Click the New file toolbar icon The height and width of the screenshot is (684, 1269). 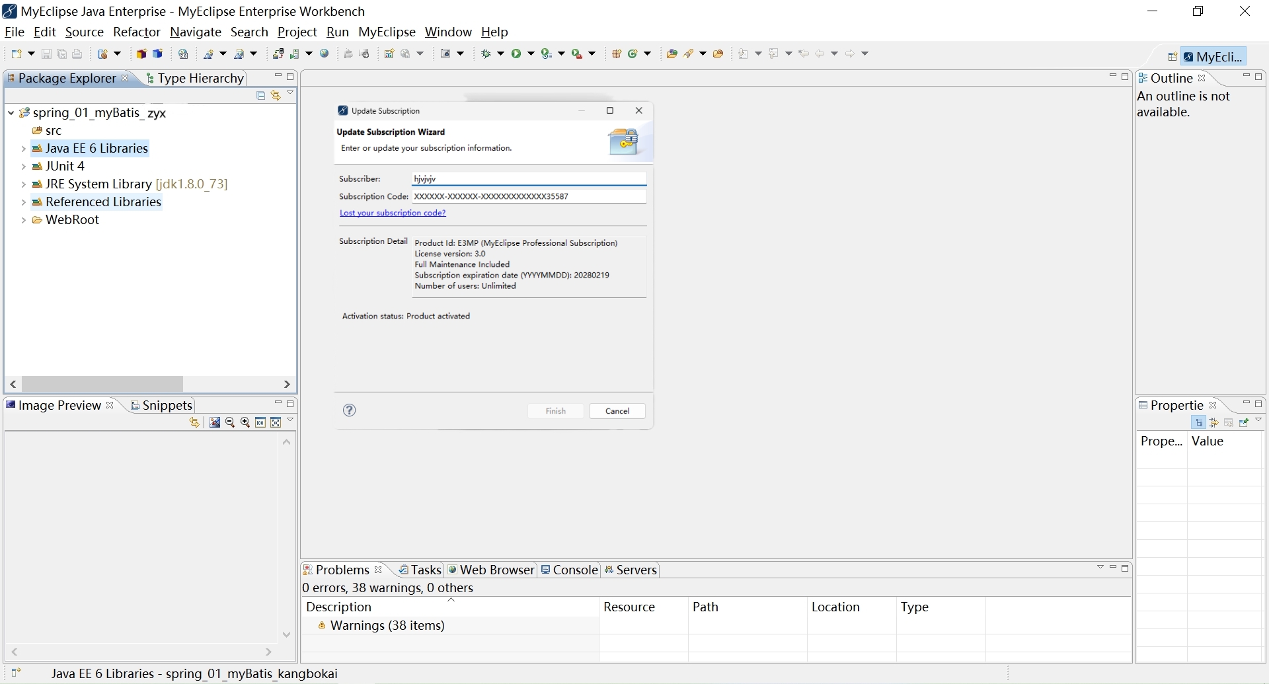coord(18,54)
